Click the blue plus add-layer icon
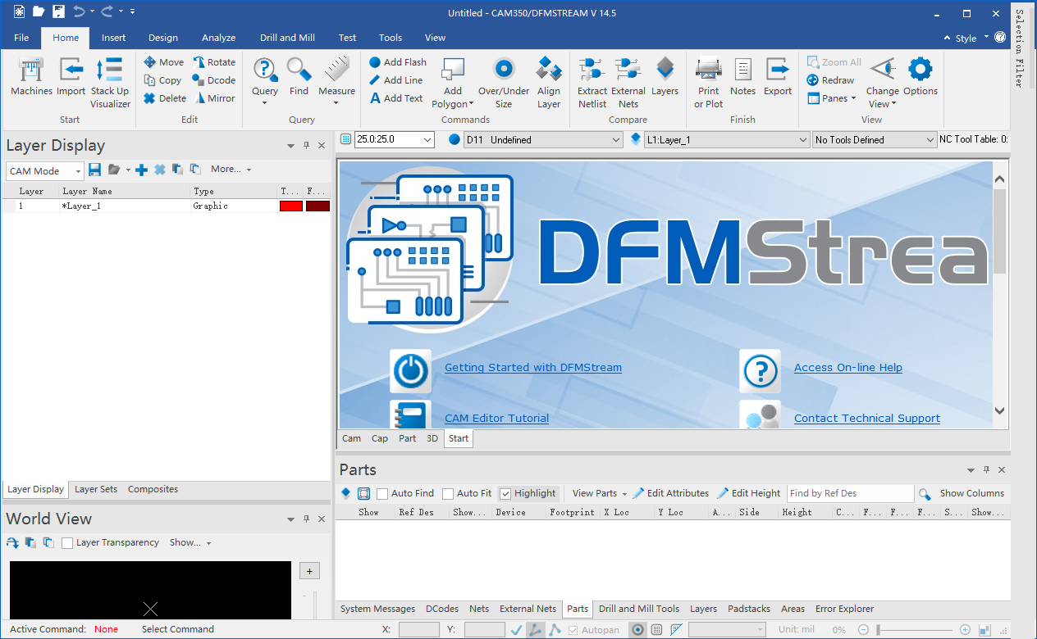 142,170
